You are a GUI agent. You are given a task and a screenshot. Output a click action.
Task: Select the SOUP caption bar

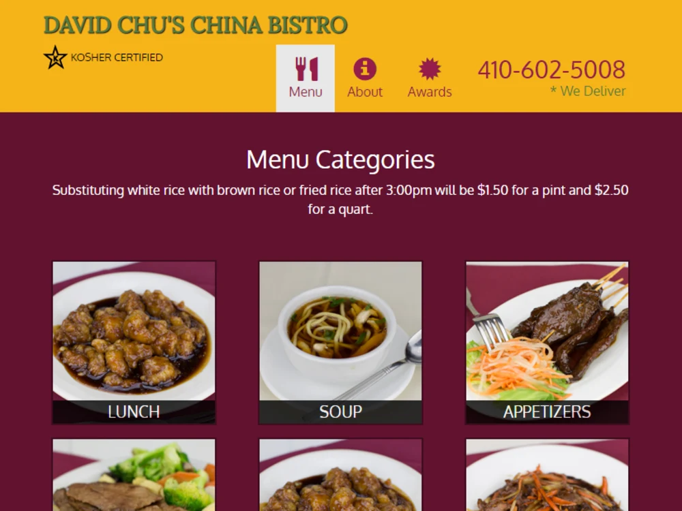[340, 412]
